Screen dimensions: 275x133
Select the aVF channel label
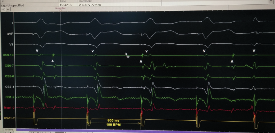click(x=10, y=34)
